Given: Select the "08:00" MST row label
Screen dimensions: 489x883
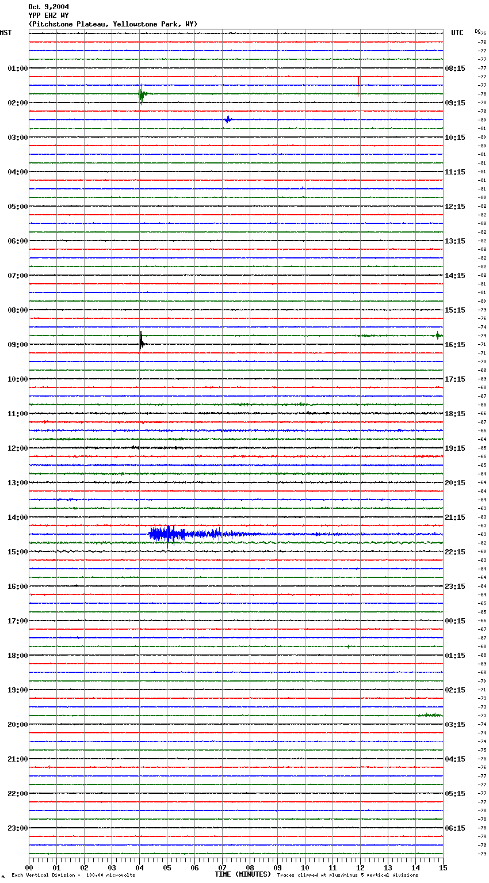Looking at the screenshot, I should (18, 310).
